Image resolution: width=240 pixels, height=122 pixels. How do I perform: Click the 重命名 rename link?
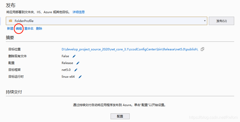click(29, 29)
